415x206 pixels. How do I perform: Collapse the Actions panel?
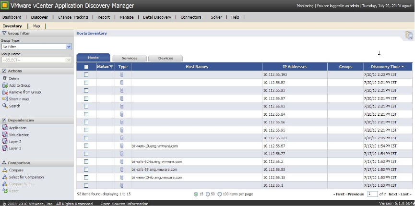tap(4, 71)
